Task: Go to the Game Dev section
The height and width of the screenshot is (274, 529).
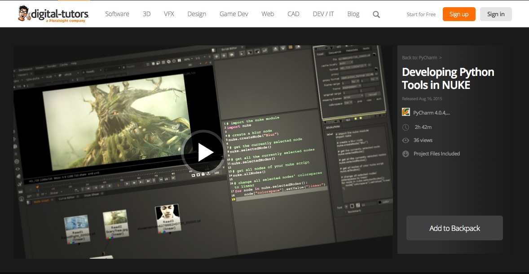Action: coord(234,14)
